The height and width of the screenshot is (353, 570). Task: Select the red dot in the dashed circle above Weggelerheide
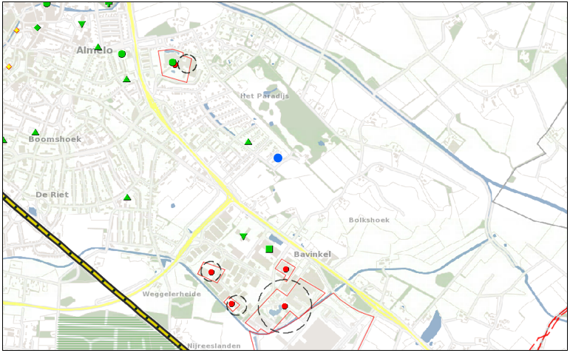pos(211,272)
